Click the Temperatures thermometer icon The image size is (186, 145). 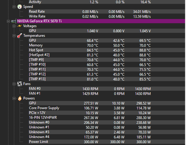click(x=20, y=36)
